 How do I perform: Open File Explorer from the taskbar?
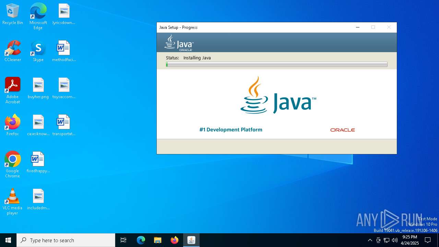158,240
